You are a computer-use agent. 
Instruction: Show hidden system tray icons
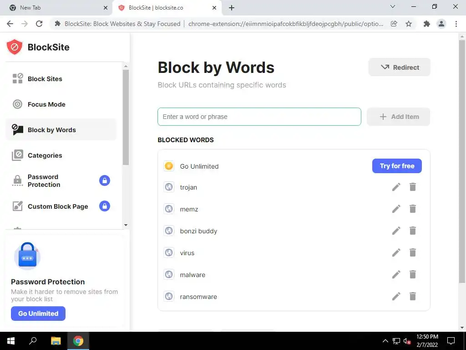385,341
